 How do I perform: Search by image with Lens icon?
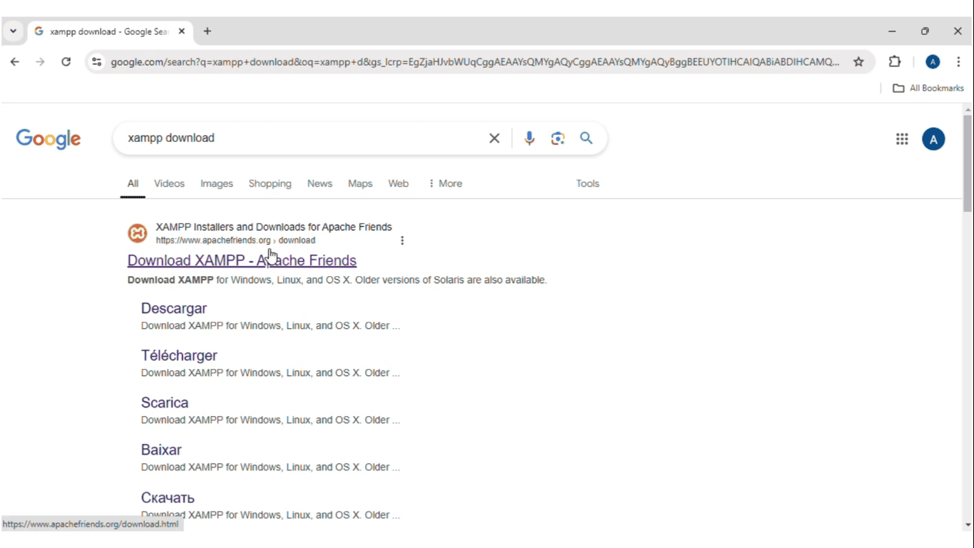[558, 138]
